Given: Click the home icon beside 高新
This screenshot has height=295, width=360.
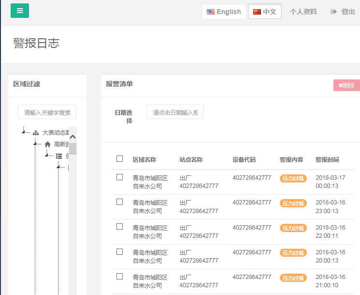Looking at the screenshot, I should pos(47,144).
